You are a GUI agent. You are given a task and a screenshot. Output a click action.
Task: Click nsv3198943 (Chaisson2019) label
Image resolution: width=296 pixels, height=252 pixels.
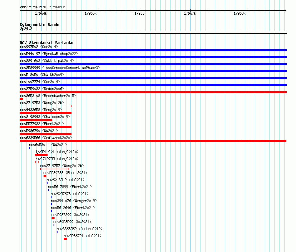(45, 117)
